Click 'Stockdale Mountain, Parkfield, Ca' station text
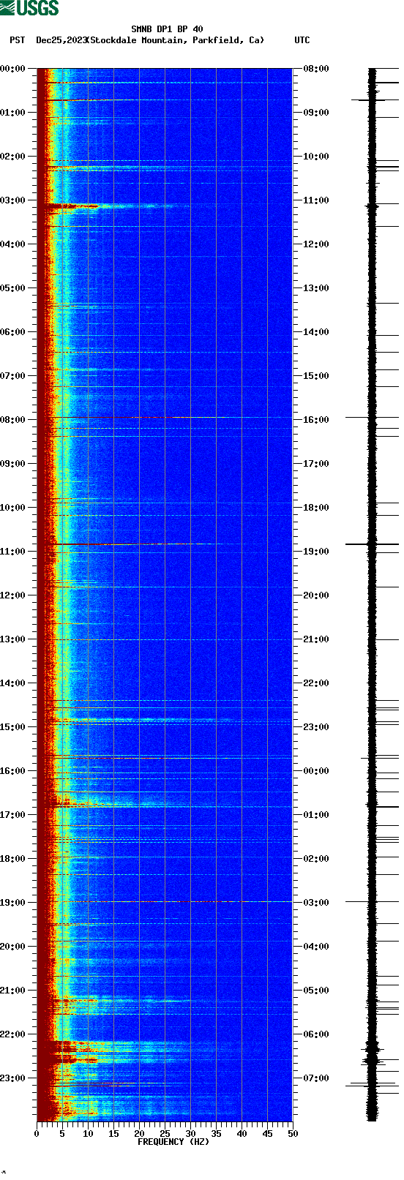 click(176, 40)
